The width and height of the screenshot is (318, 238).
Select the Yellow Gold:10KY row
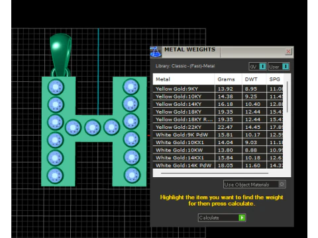point(218,97)
